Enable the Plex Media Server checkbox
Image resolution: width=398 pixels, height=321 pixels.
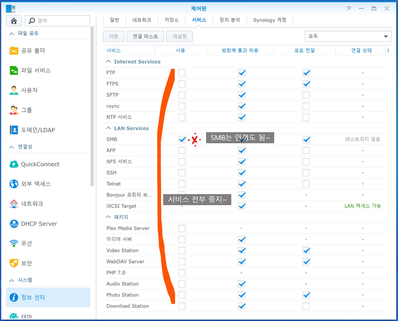(182, 228)
